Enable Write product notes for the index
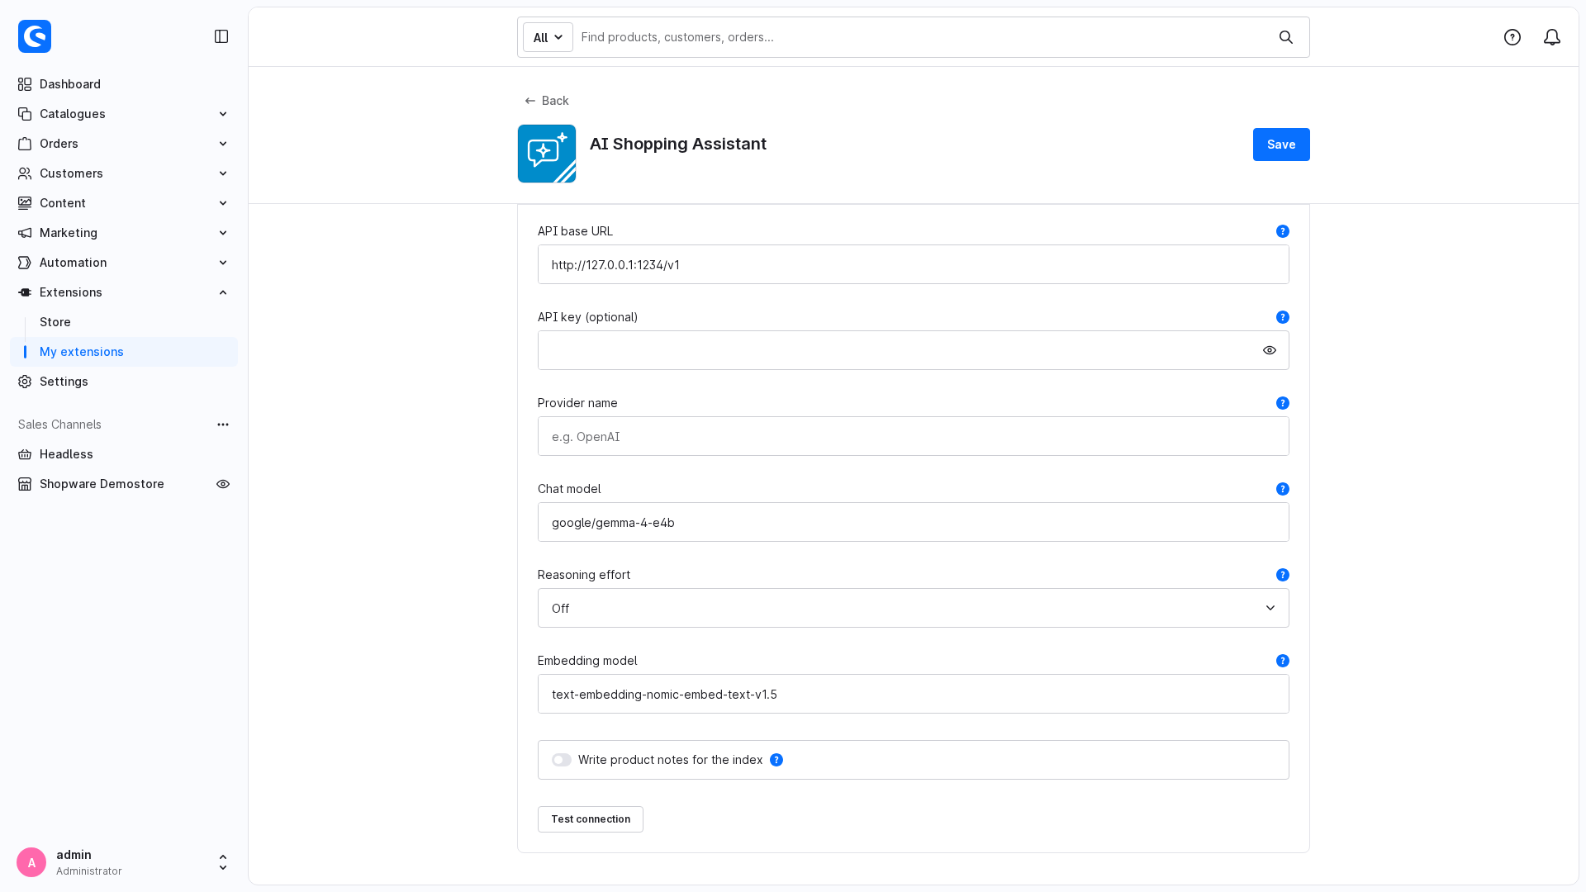 point(562,760)
